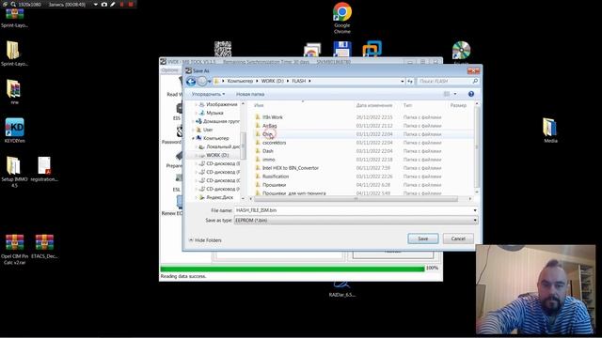This screenshot has height=338, width=602.
Task: Change the view layout icon
Action: (x=447, y=94)
